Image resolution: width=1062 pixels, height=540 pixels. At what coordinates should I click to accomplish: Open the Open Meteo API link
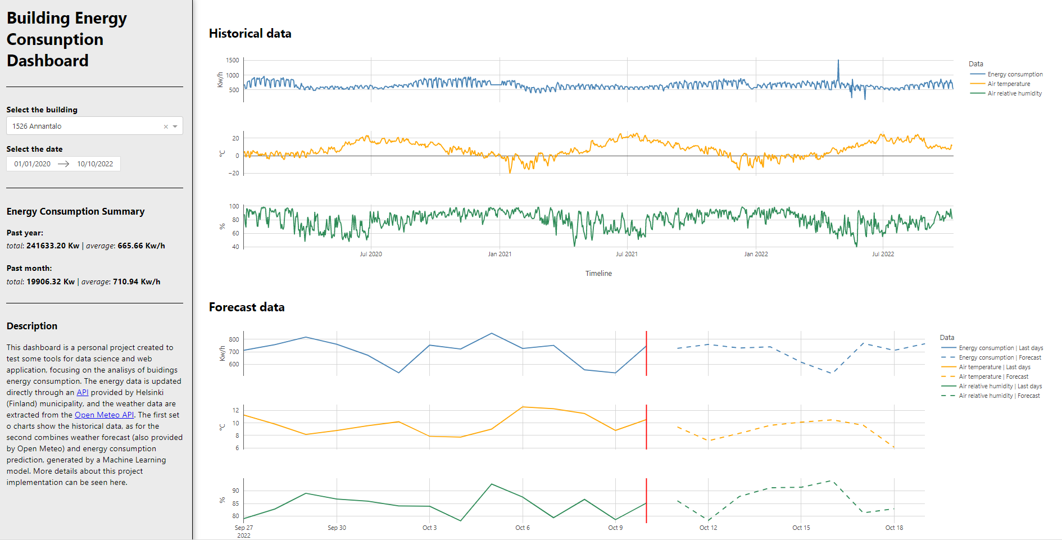(x=105, y=415)
